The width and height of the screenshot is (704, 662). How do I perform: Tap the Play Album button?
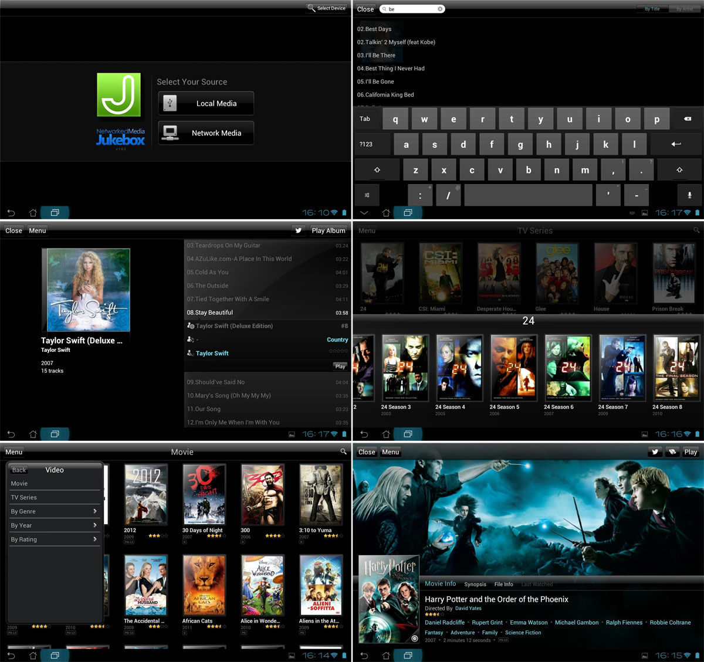[x=329, y=230]
